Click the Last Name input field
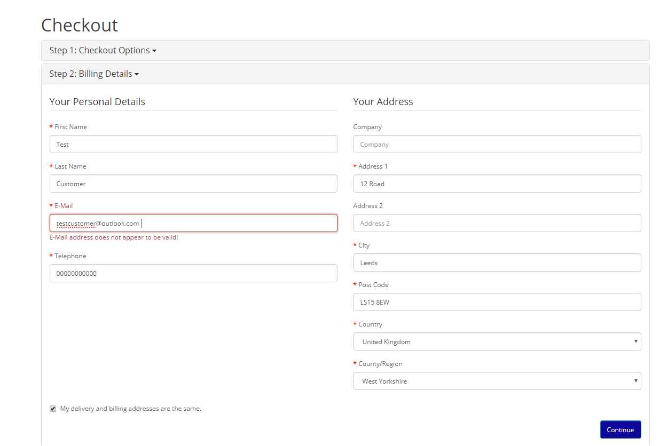 (x=193, y=184)
